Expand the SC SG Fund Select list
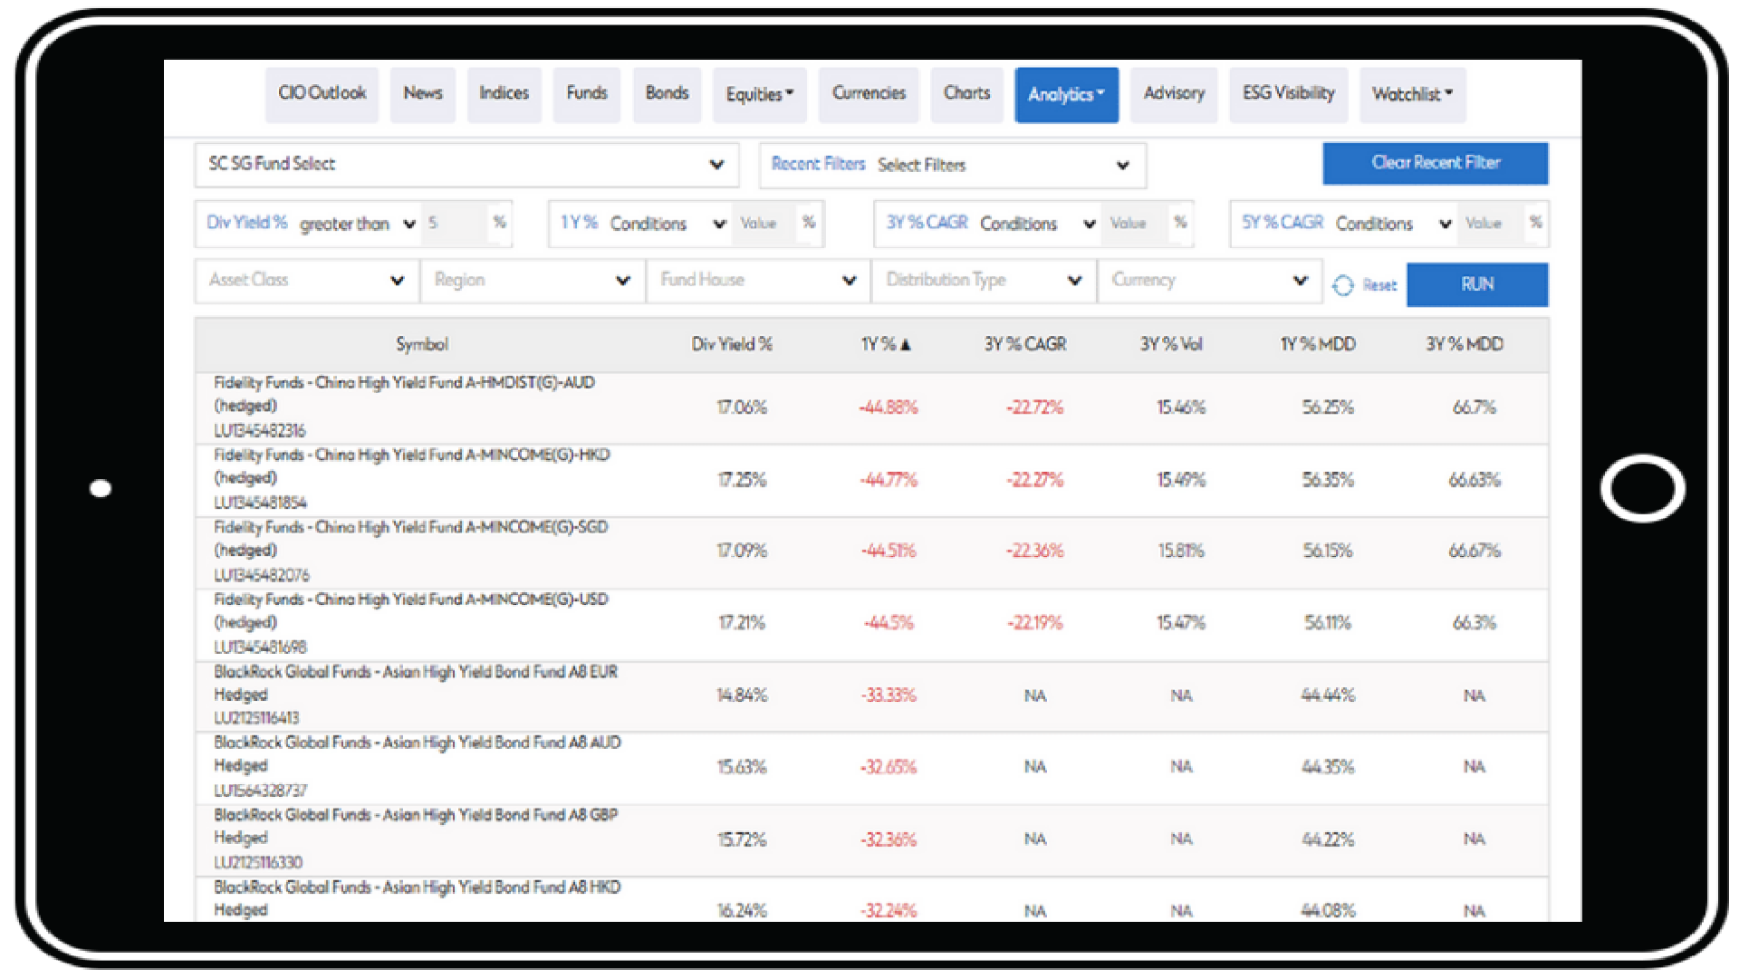Screen dimensions: 1739x978 coord(466,165)
